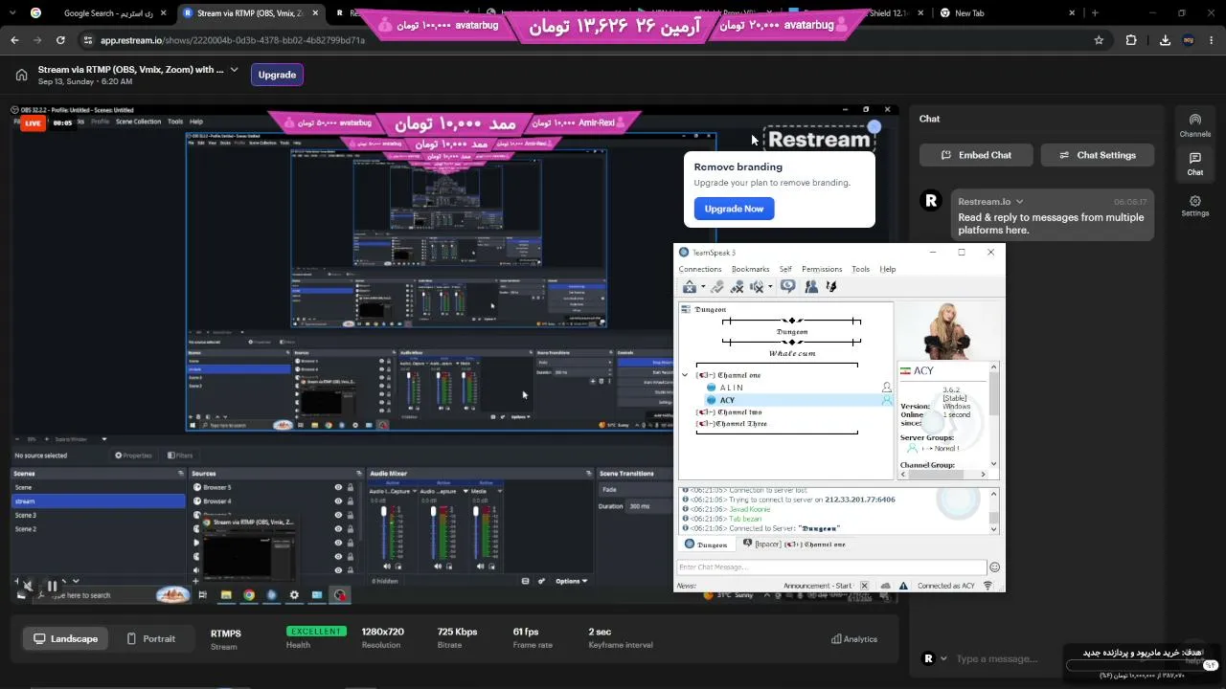
Task: Toggle Browser 5 eye icon in streamed OBS
Action: (x=337, y=487)
